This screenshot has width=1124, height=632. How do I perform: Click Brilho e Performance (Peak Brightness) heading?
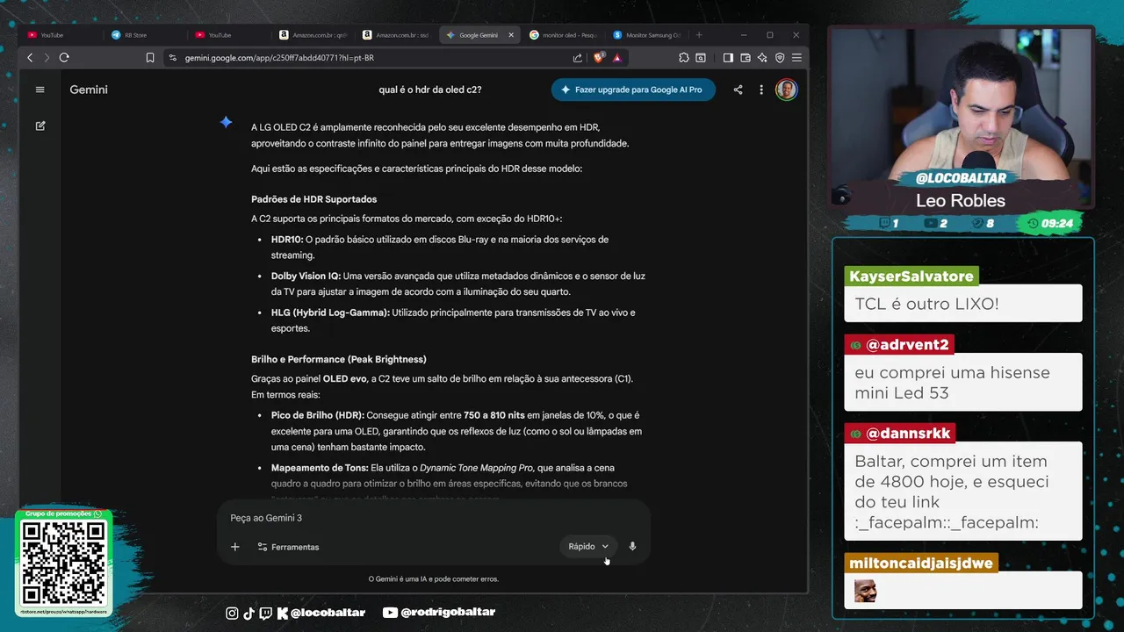point(339,359)
